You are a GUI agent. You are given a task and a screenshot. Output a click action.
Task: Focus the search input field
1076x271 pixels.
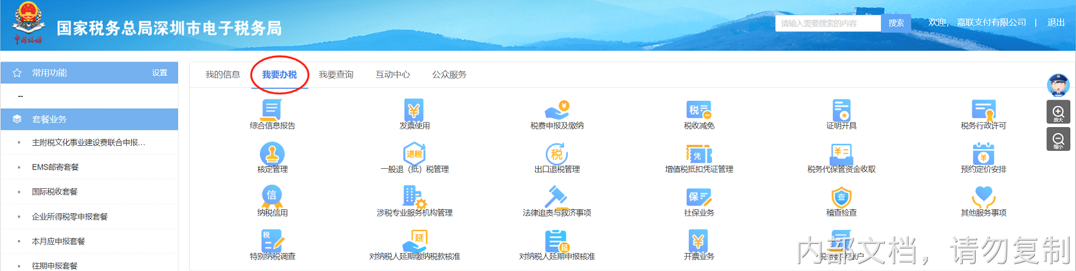click(x=828, y=23)
